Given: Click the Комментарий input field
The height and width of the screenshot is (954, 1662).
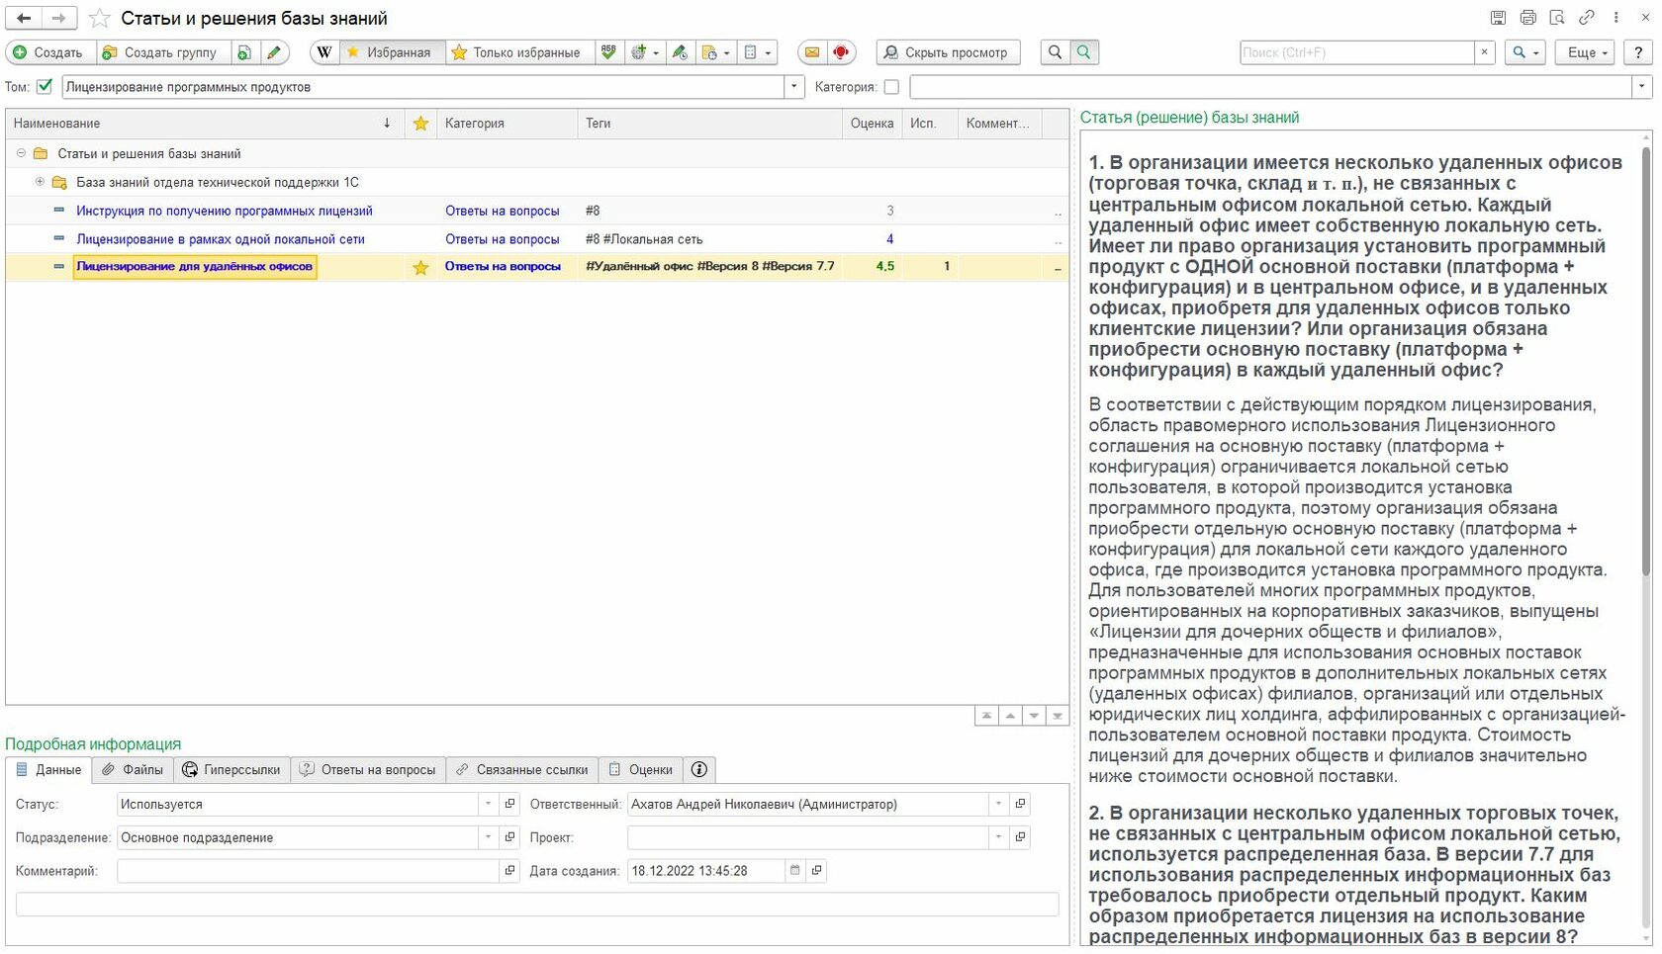Looking at the screenshot, I should tap(308, 871).
